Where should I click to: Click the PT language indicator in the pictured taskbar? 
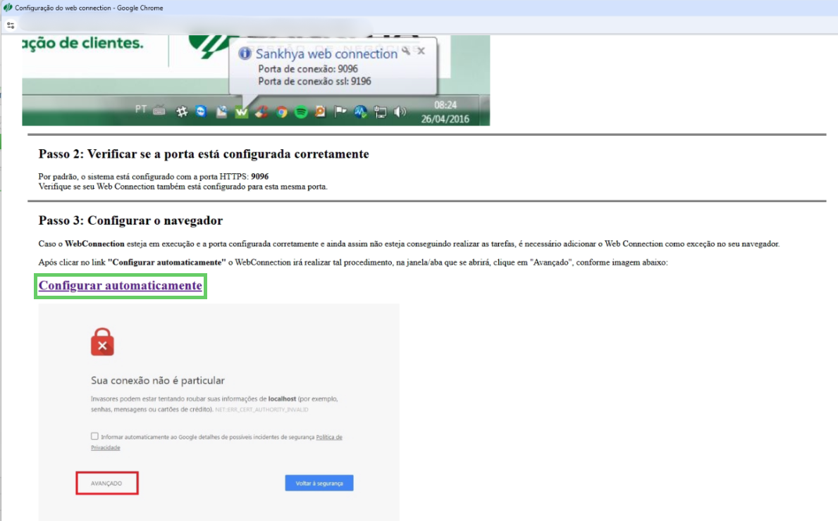[x=140, y=109]
